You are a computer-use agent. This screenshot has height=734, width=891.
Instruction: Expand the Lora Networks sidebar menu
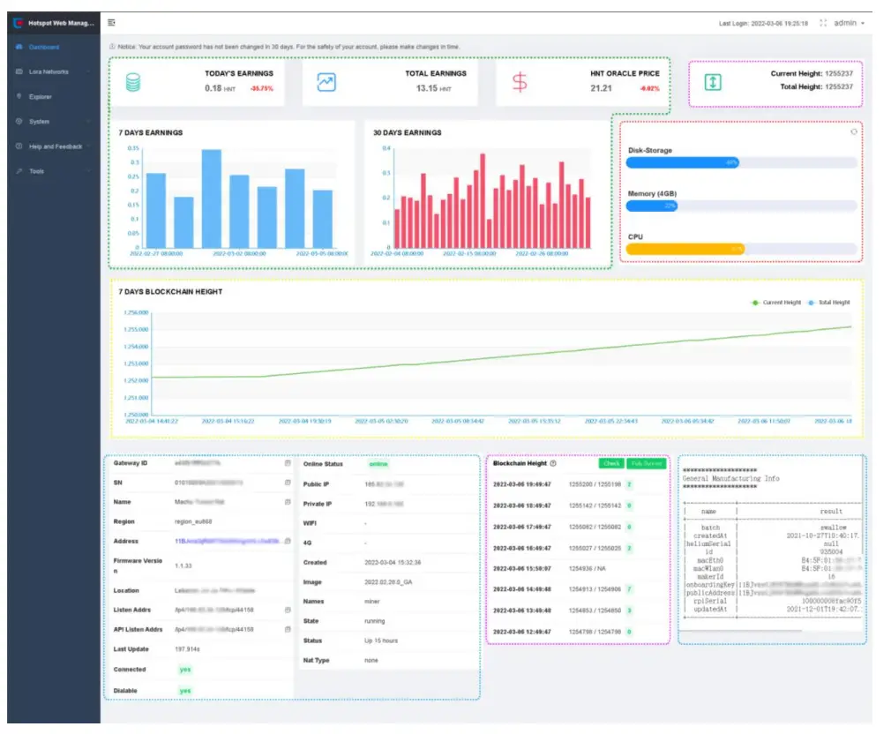click(53, 71)
